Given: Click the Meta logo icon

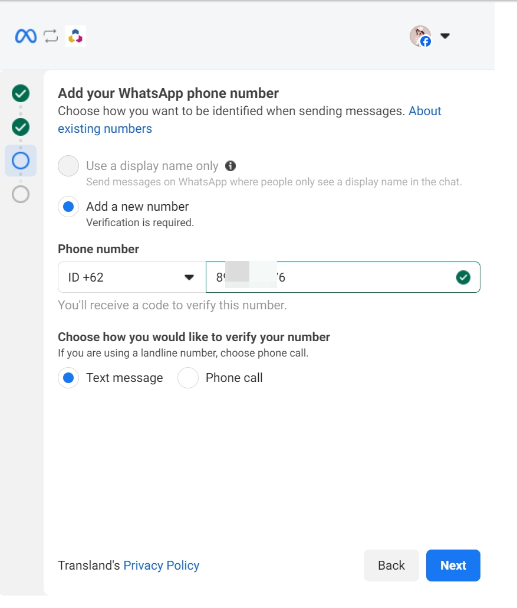Looking at the screenshot, I should (x=26, y=37).
